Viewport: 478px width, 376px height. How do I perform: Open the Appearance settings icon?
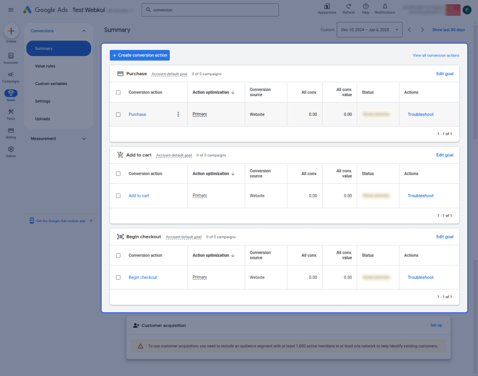327,9
